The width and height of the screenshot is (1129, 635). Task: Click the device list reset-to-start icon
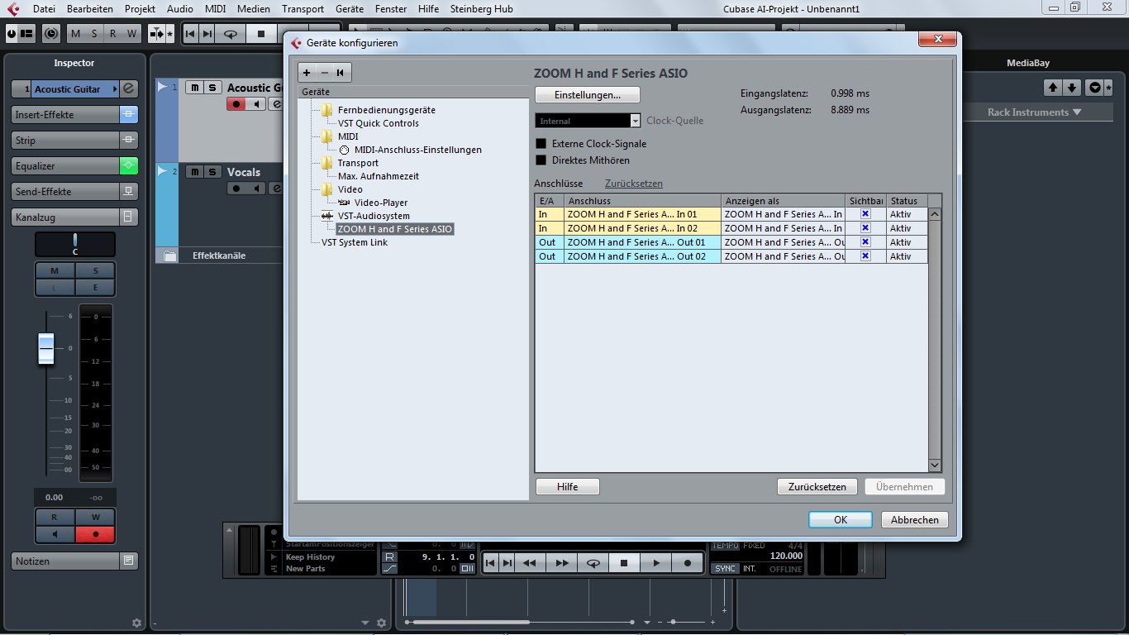[340, 73]
